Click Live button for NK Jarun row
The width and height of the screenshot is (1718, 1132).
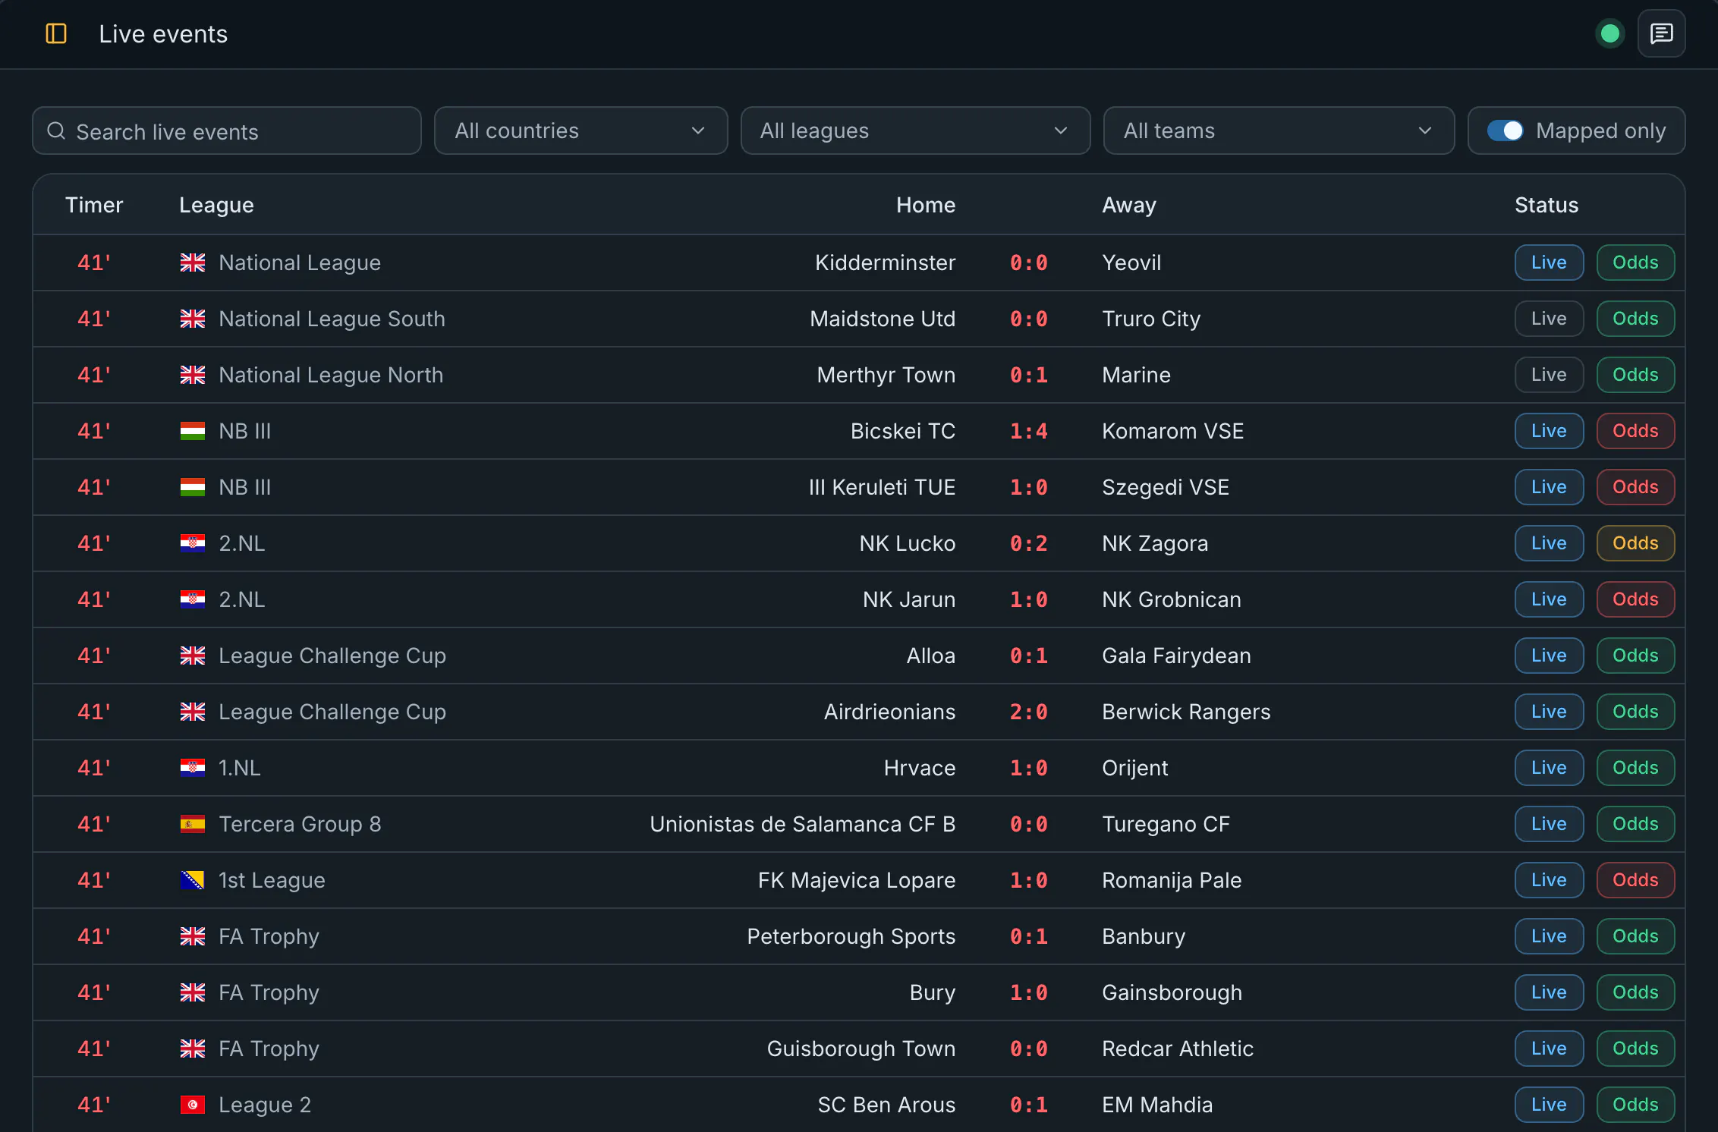tap(1549, 599)
